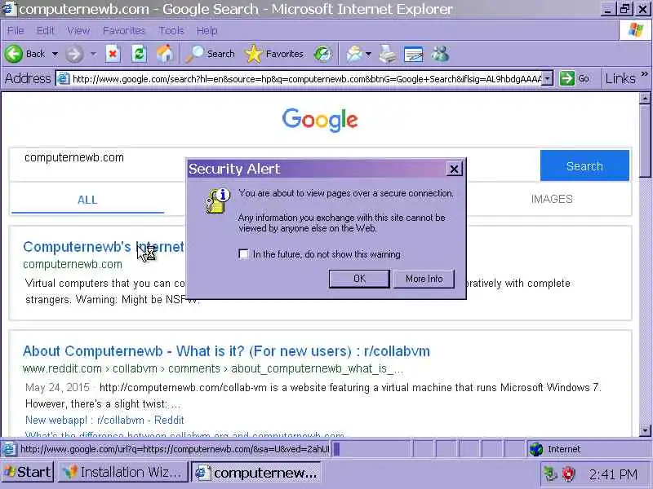Open the Messenger people icon
653x489 pixels.
coord(440,54)
